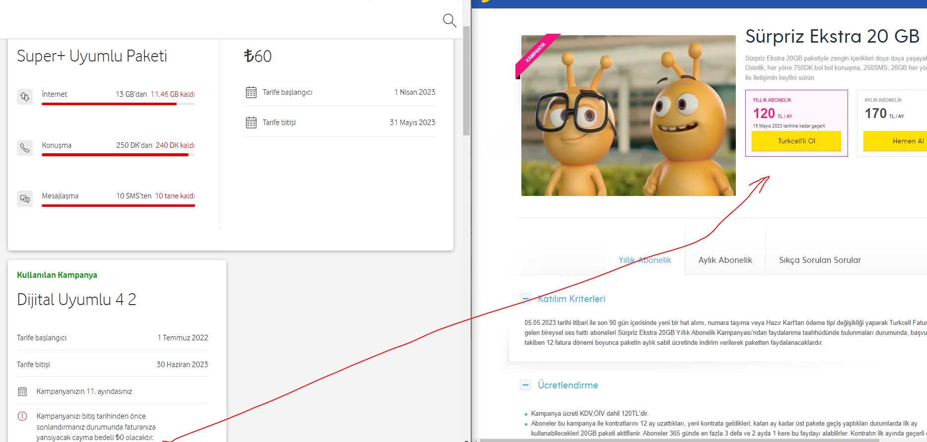Viewport: 927px width, 442px height.
Task: Click the Sürpriz Ekstra campaign image
Action: click(628, 115)
